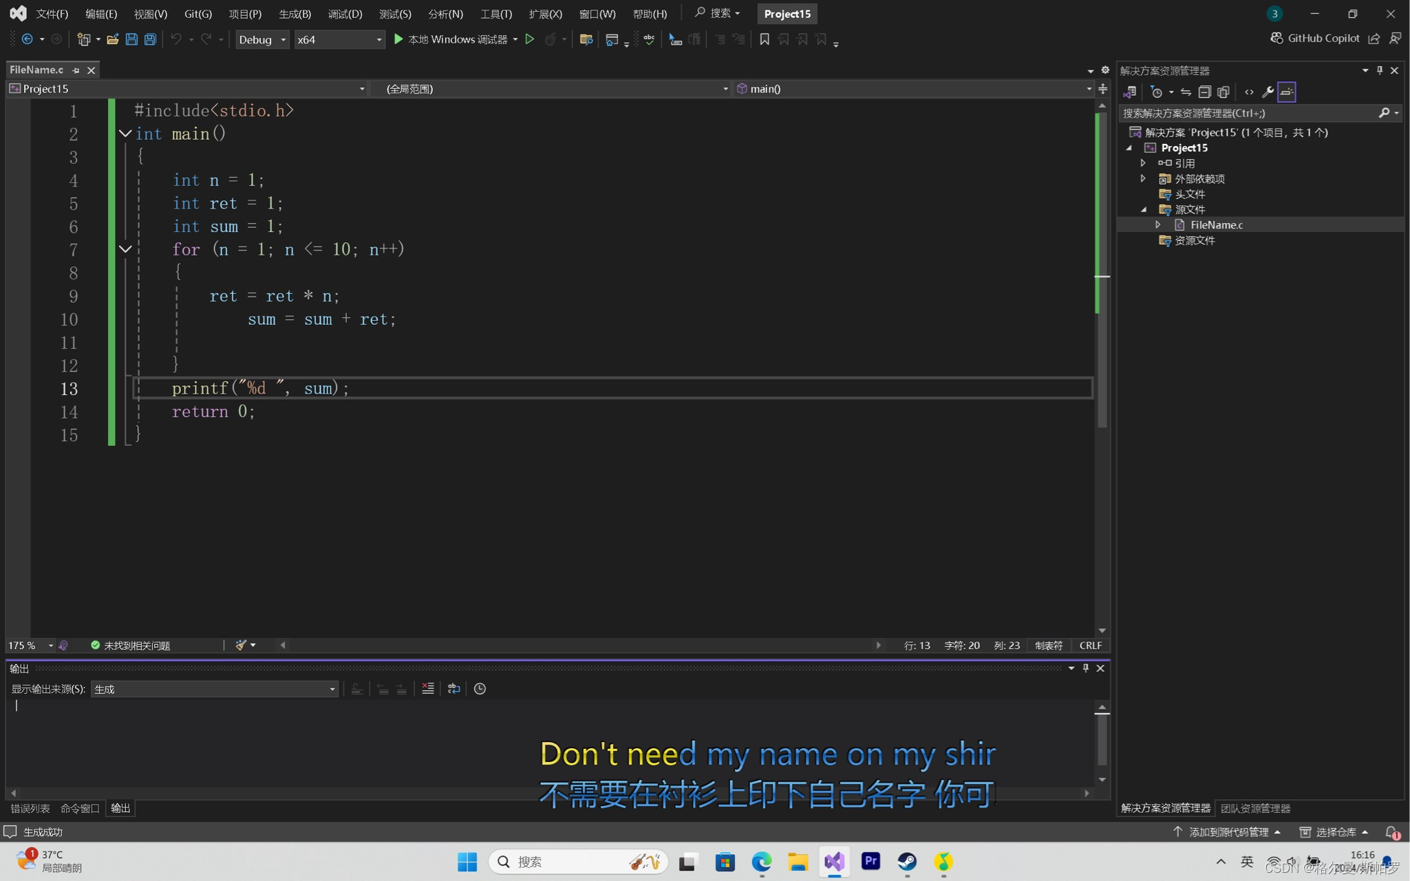Viewport: 1410px width, 881px height.
Task: Toggle pin on the FileName.c tab
Action: [x=76, y=70]
